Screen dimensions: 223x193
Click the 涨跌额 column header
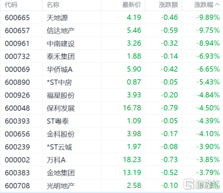[x=168, y=5]
